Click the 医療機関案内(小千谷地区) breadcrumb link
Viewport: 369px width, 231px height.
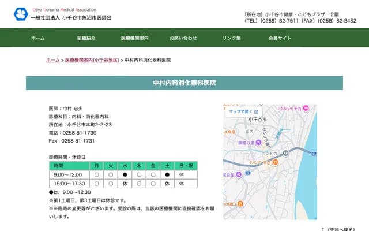coord(92,60)
